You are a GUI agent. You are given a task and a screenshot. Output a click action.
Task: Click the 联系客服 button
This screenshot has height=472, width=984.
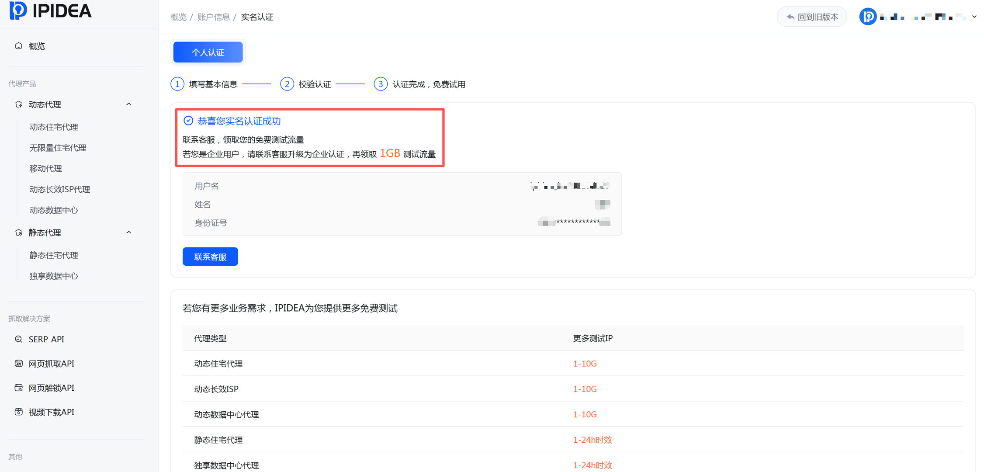click(210, 257)
